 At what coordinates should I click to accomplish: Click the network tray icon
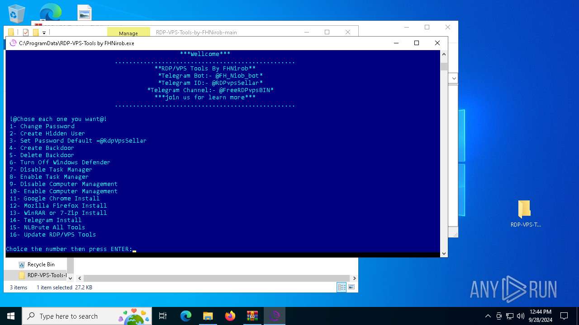pos(510,316)
